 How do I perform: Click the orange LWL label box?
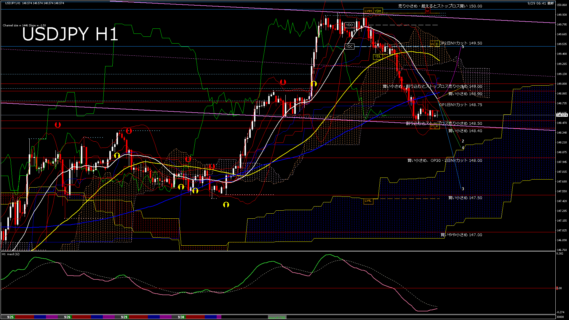click(x=368, y=201)
